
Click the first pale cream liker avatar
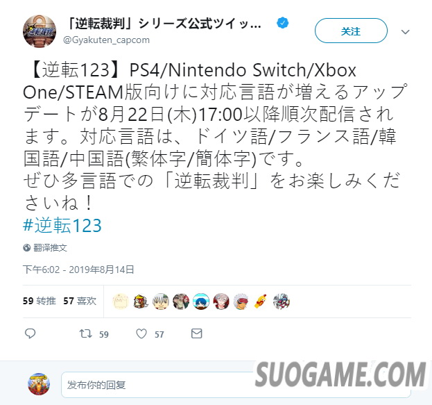click(121, 301)
